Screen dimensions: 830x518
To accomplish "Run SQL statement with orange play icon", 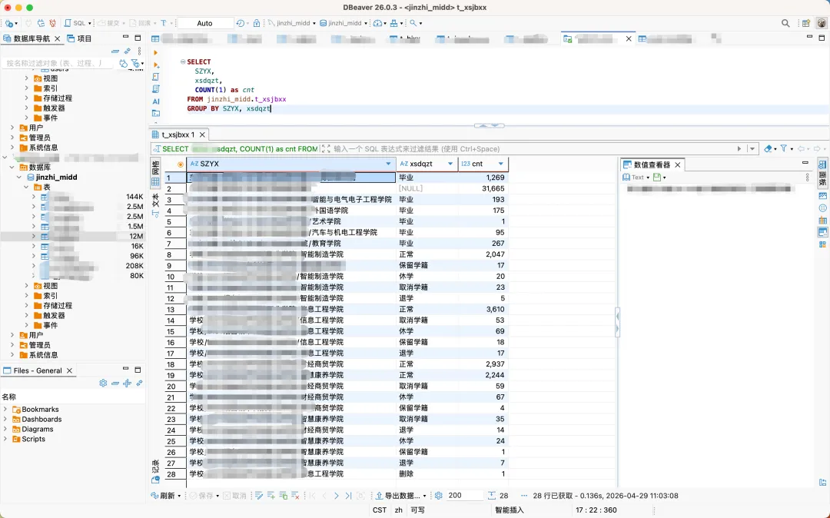I will (x=155, y=53).
